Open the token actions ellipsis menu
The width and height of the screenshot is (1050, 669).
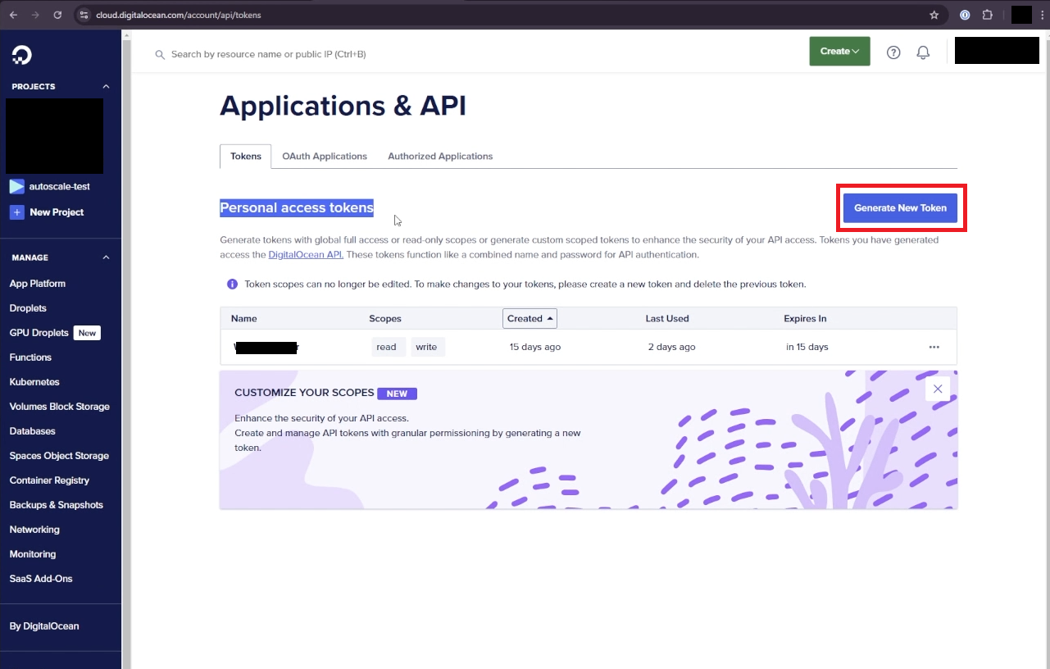[934, 347]
